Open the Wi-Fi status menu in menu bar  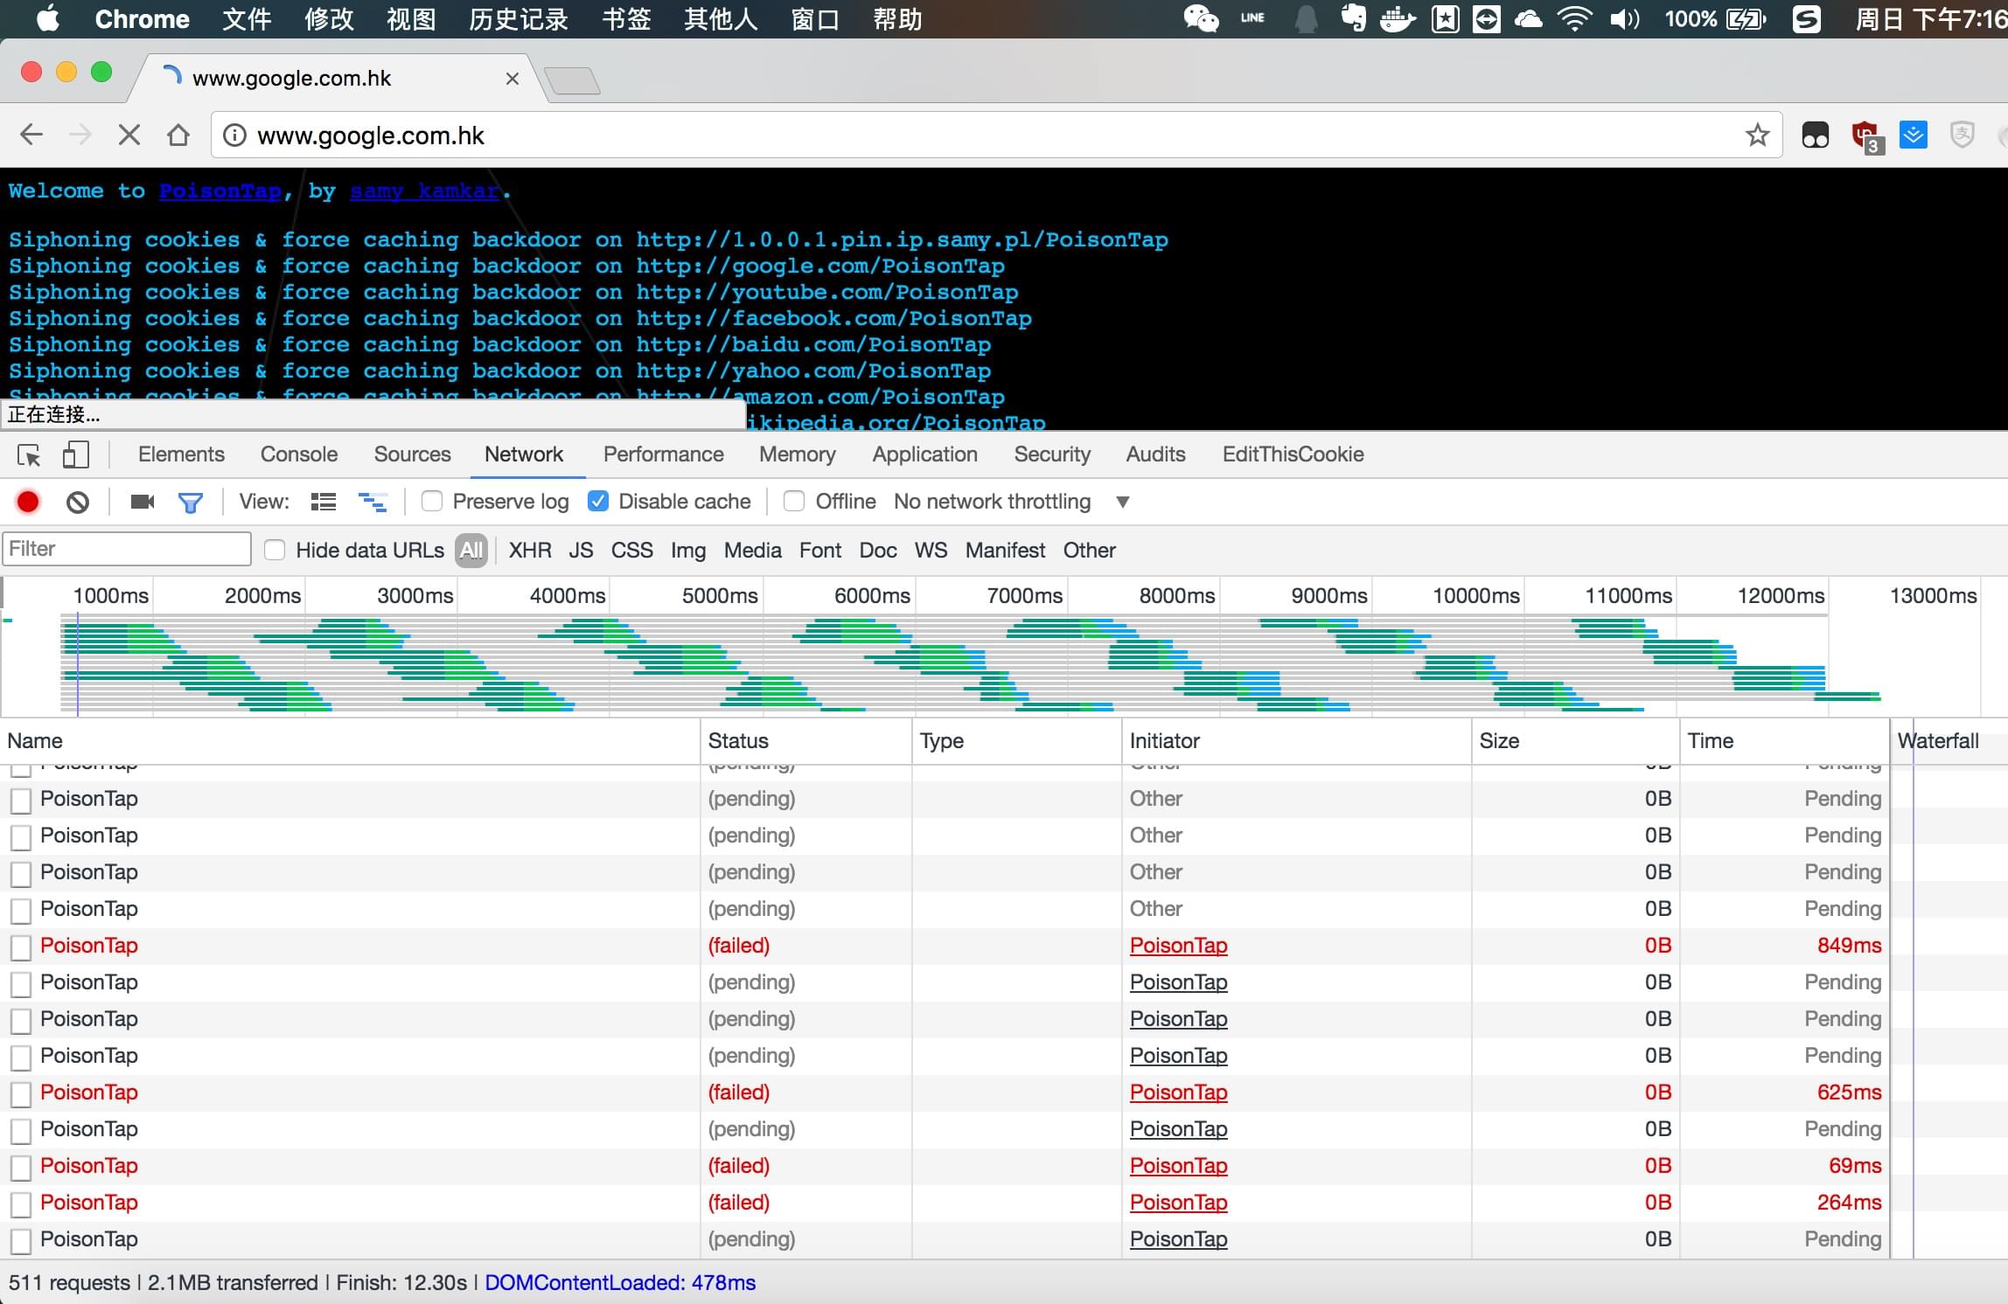pos(1574,19)
